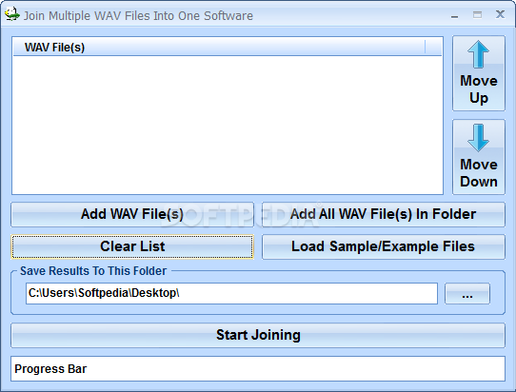Image resolution: width=516 pixels, height=392 pixels.
Task: Click inside the WAV files list box
Action: [x=228, y=125]
